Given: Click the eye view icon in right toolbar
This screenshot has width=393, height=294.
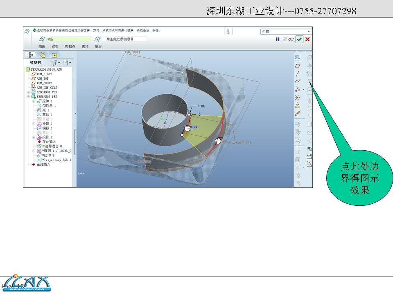Looking at the screenshot, I should coord(309,149).
